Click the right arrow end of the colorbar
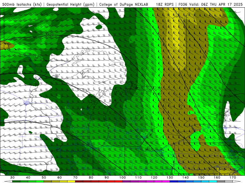 pyautogui.click(x=237, y=181)
